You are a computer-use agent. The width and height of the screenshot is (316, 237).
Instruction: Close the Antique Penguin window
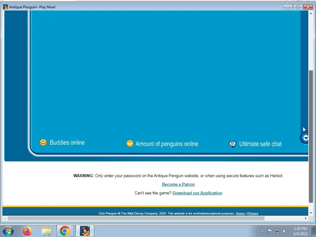[x=308, y=7]
